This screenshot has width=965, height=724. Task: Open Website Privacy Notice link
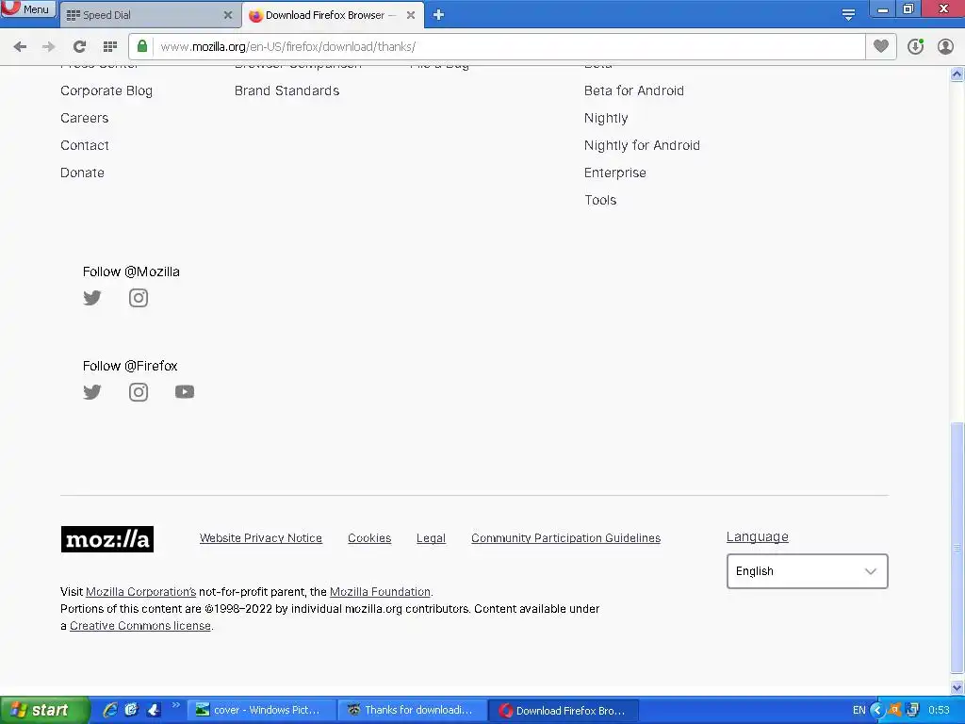tap(261, 538)
